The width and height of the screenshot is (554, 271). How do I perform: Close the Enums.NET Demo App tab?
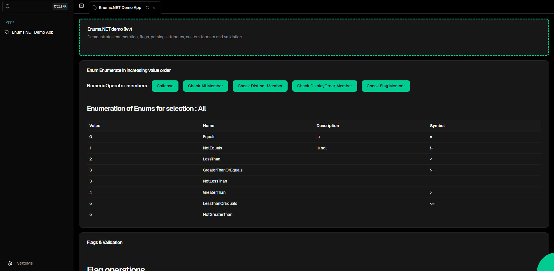tap(154, 8)
